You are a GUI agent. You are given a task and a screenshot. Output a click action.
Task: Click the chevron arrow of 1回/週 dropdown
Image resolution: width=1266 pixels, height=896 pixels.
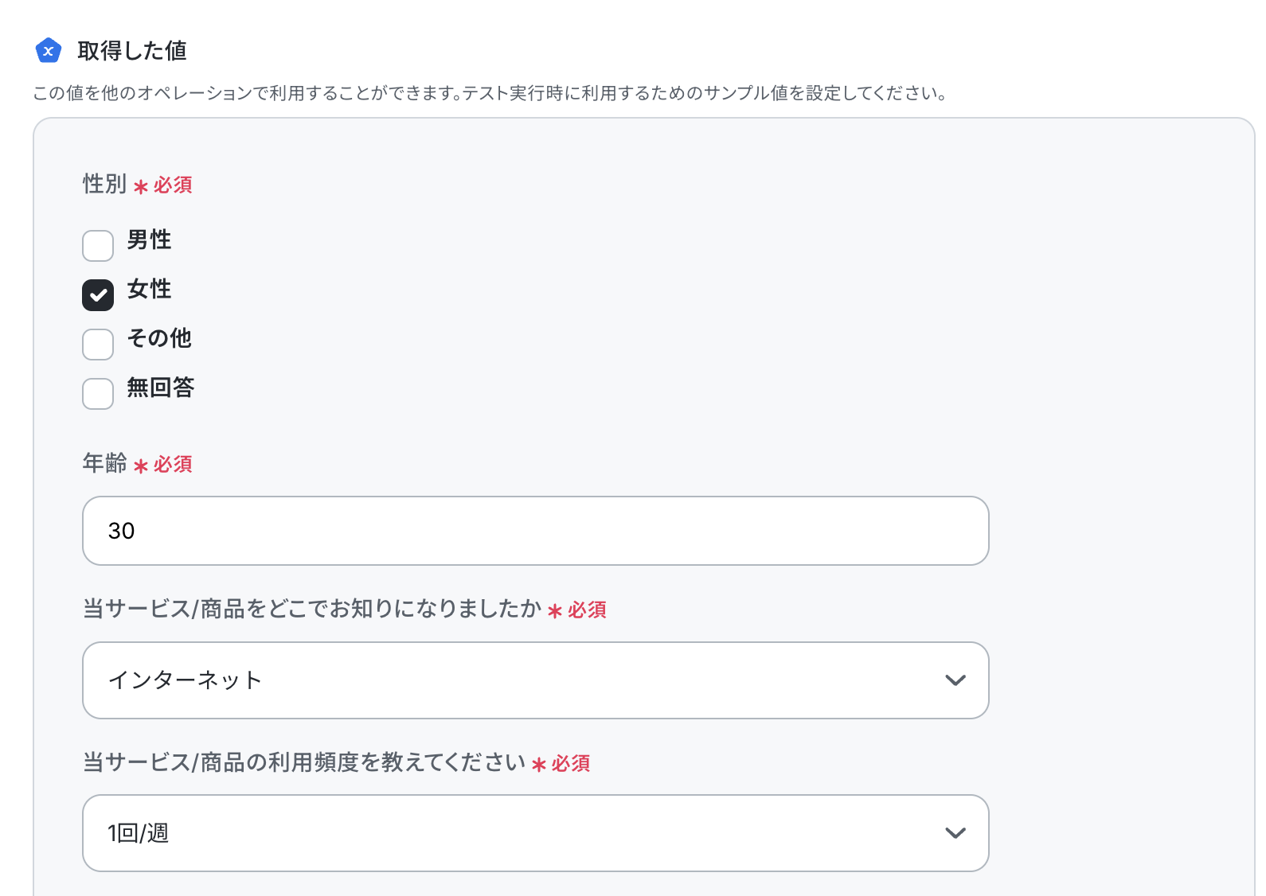[955, 833]
